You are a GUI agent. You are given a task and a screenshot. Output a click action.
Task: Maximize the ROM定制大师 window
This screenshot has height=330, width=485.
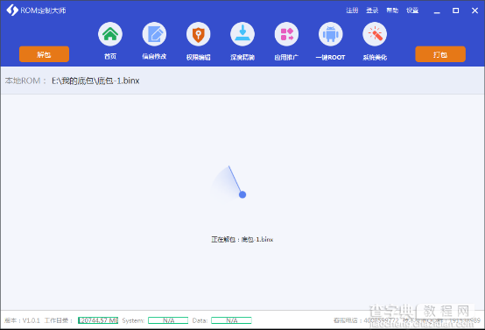455,11
